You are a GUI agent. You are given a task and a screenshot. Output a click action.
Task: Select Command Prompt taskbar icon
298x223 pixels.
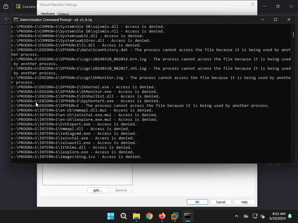pos(187,216)
